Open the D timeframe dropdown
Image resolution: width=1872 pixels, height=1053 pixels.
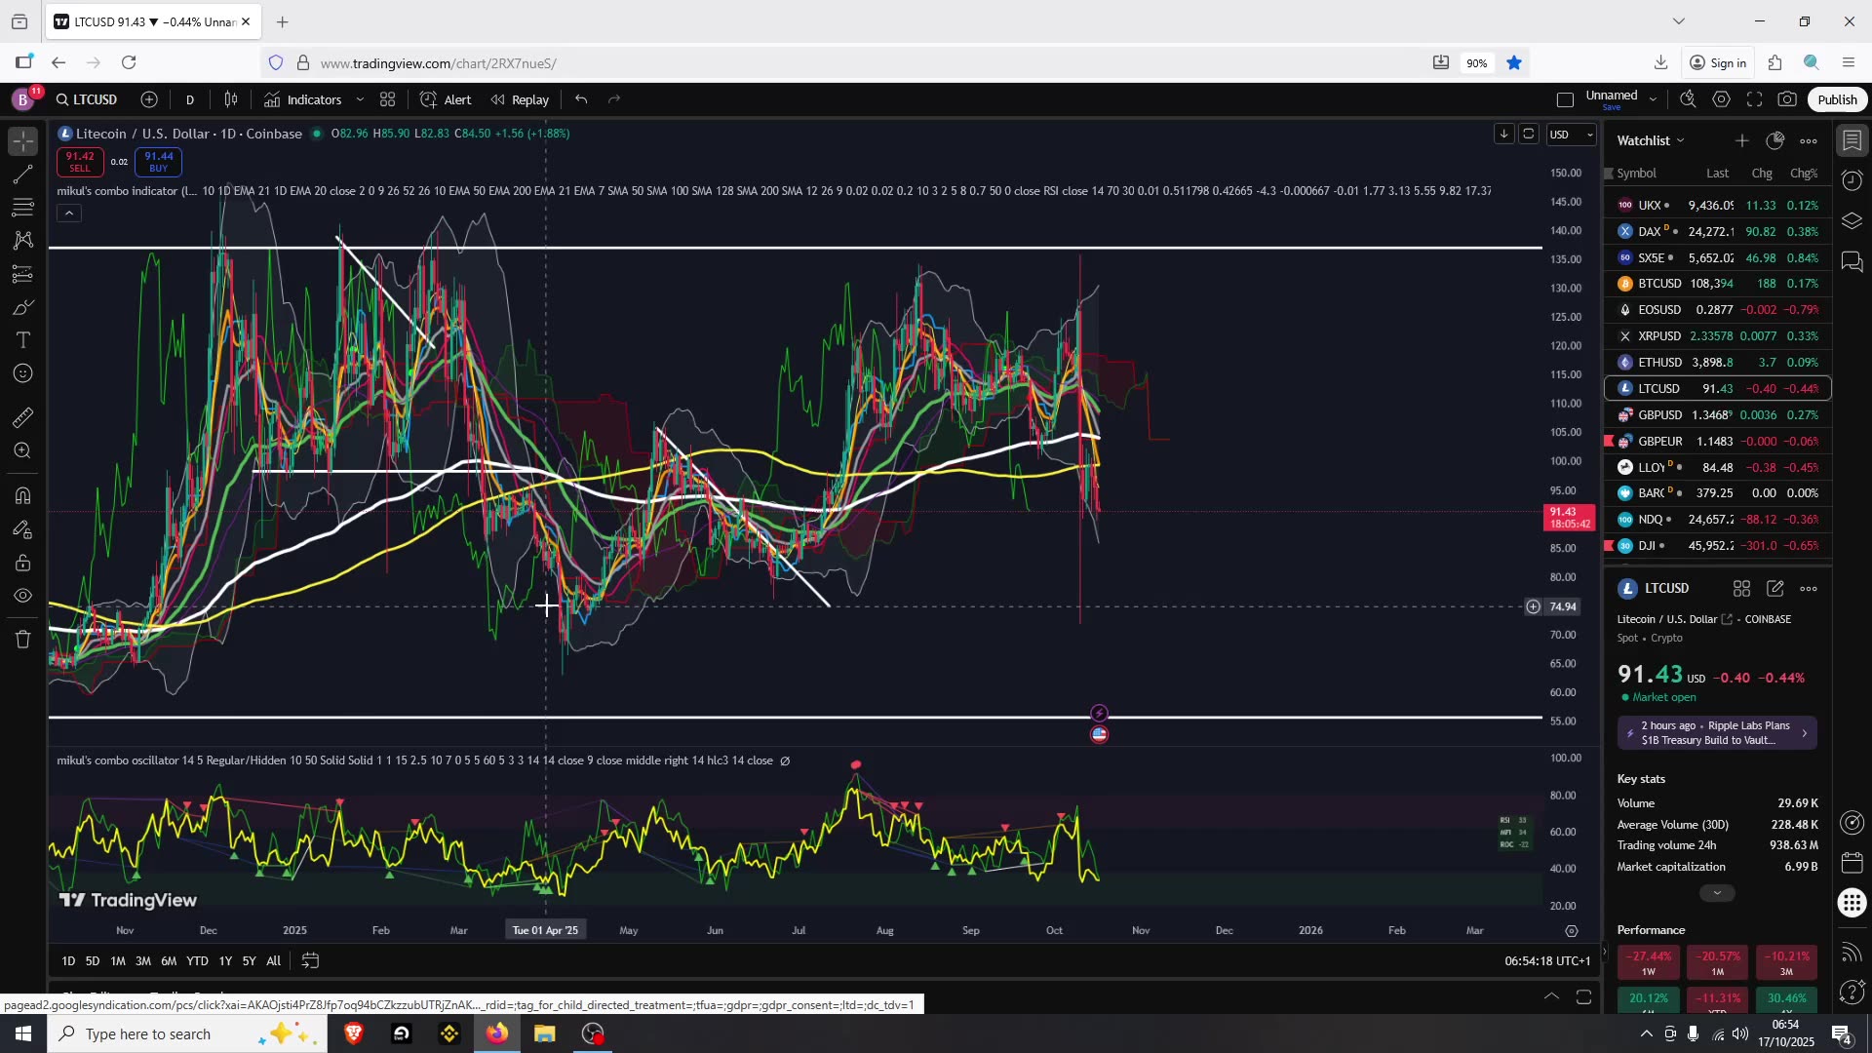189,98
